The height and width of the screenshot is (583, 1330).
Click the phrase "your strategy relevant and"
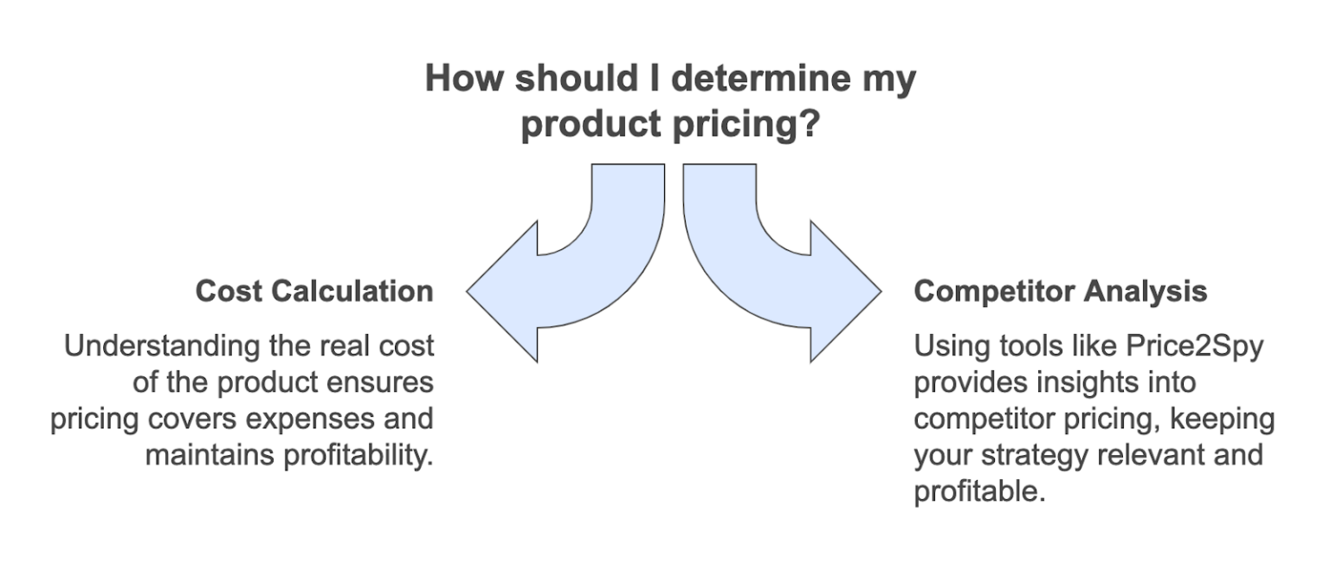tap(1088, 453)
